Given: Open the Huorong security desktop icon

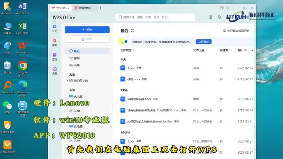Looking at the screenshot, I should [x=8, y=127].
